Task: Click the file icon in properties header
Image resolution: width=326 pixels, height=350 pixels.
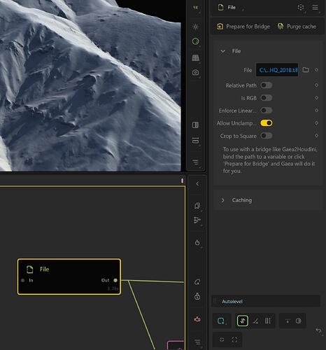Action: click(x=220, y=8)
